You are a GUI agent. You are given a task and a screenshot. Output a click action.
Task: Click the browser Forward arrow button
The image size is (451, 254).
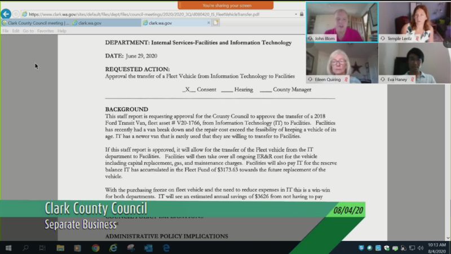pos(16,14)
